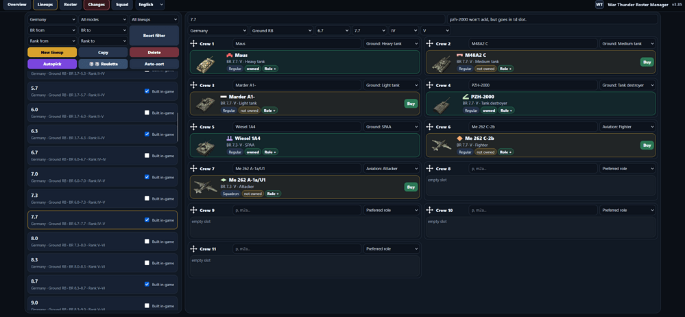685x317 pixels.
Task: Toggle Built in-game for the 7.3 lineup
Action: pyautogui.click(x=147, y=198)
